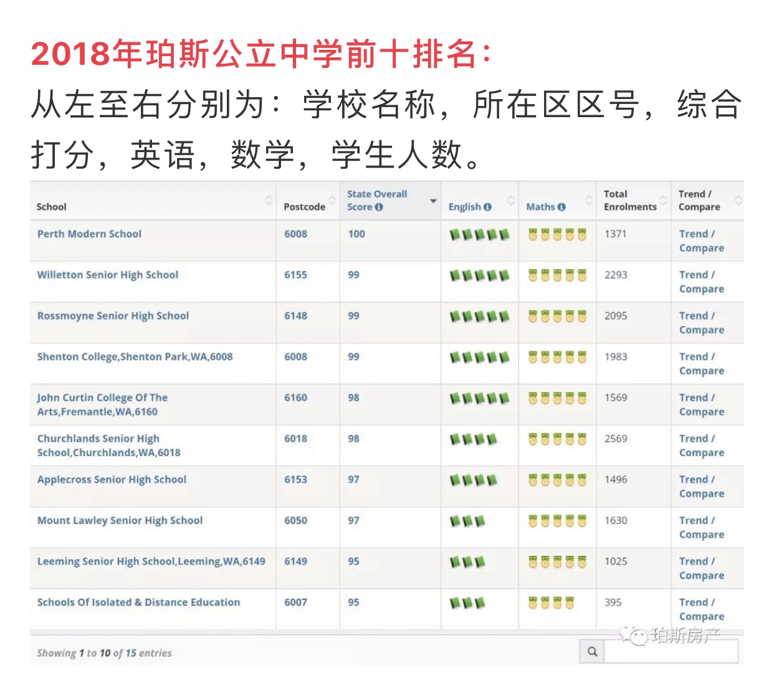
Task: Click English book rating for Churchlands Senior High
Action: pyautogui.click(x=474, y=439)
